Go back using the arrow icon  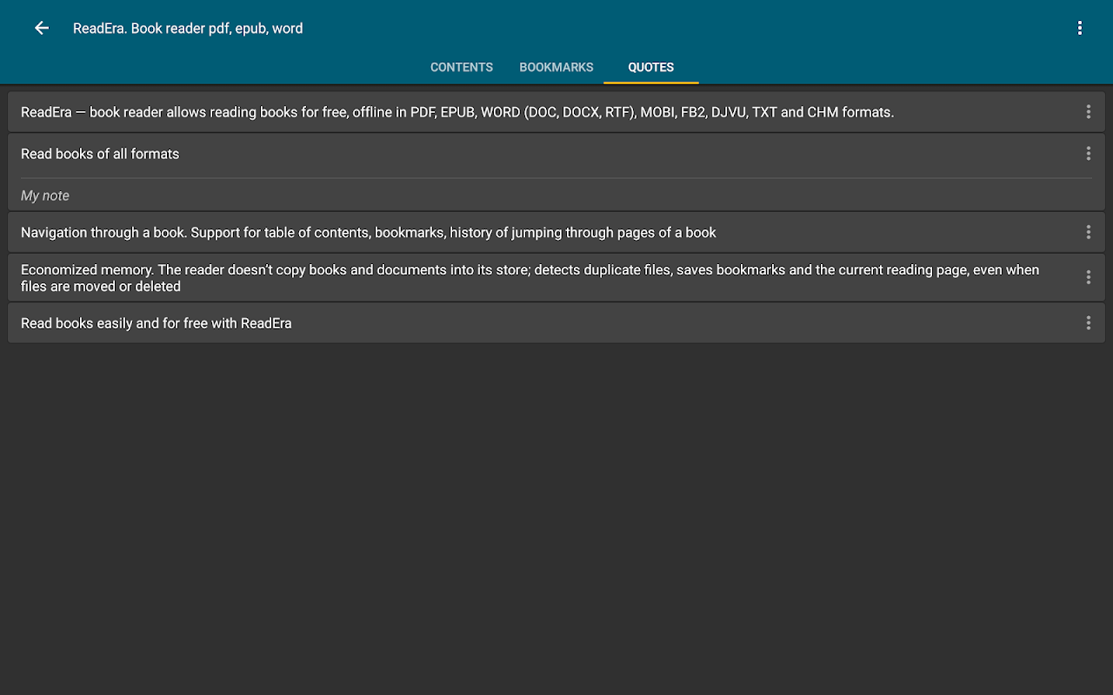point(42,28)
